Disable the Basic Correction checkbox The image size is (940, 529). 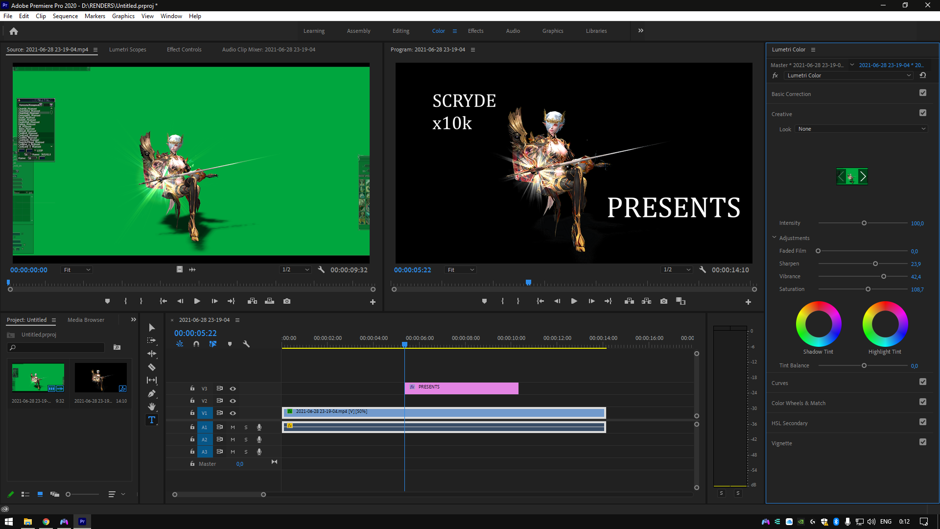[x=922, y=93]
